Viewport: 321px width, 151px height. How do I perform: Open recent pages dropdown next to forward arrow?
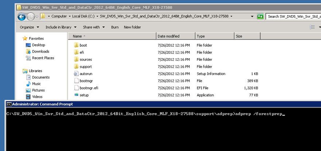coord(37,17)
